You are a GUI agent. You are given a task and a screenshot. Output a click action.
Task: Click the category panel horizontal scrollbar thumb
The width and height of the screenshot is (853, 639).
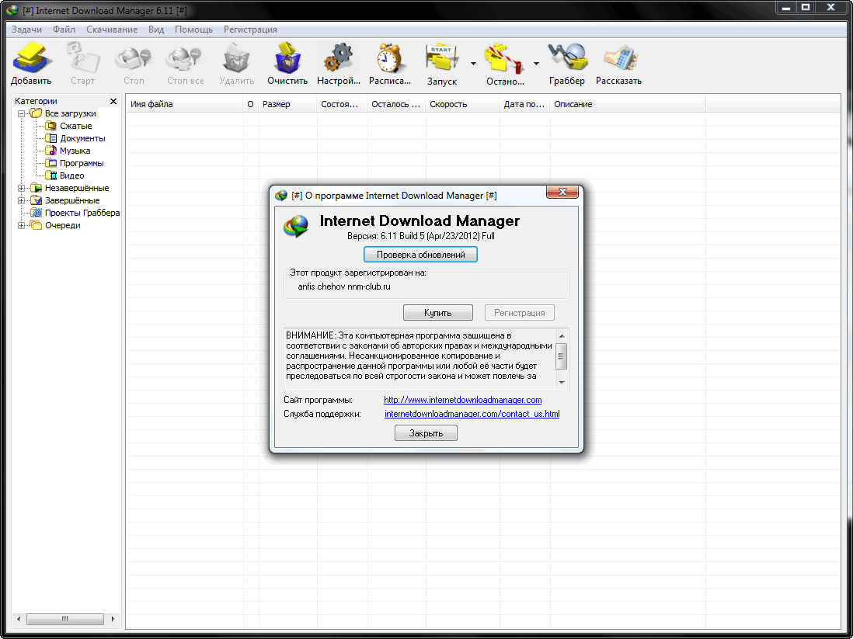point(64,619)
